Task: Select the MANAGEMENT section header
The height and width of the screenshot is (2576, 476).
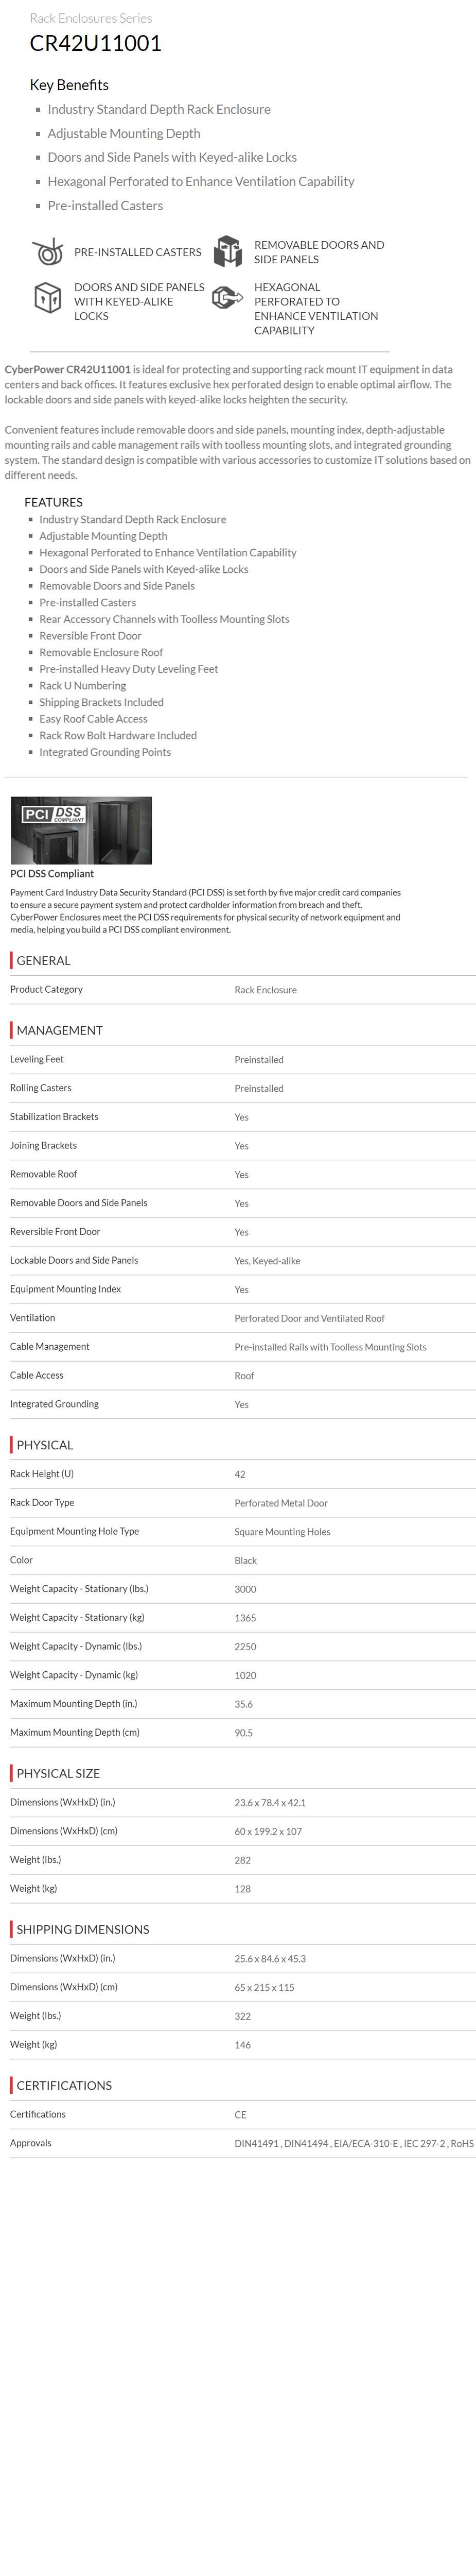Action: [59, 1030]
